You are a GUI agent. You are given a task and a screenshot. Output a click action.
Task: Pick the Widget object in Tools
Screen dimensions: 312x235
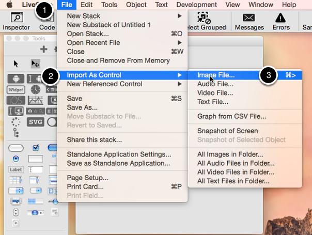16,90
